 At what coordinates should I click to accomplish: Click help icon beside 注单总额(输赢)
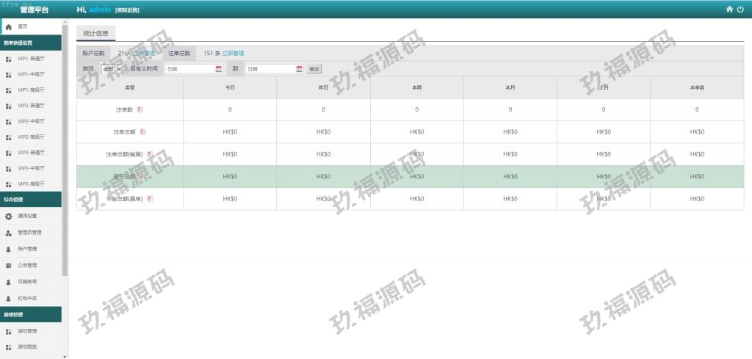[149, 154]
